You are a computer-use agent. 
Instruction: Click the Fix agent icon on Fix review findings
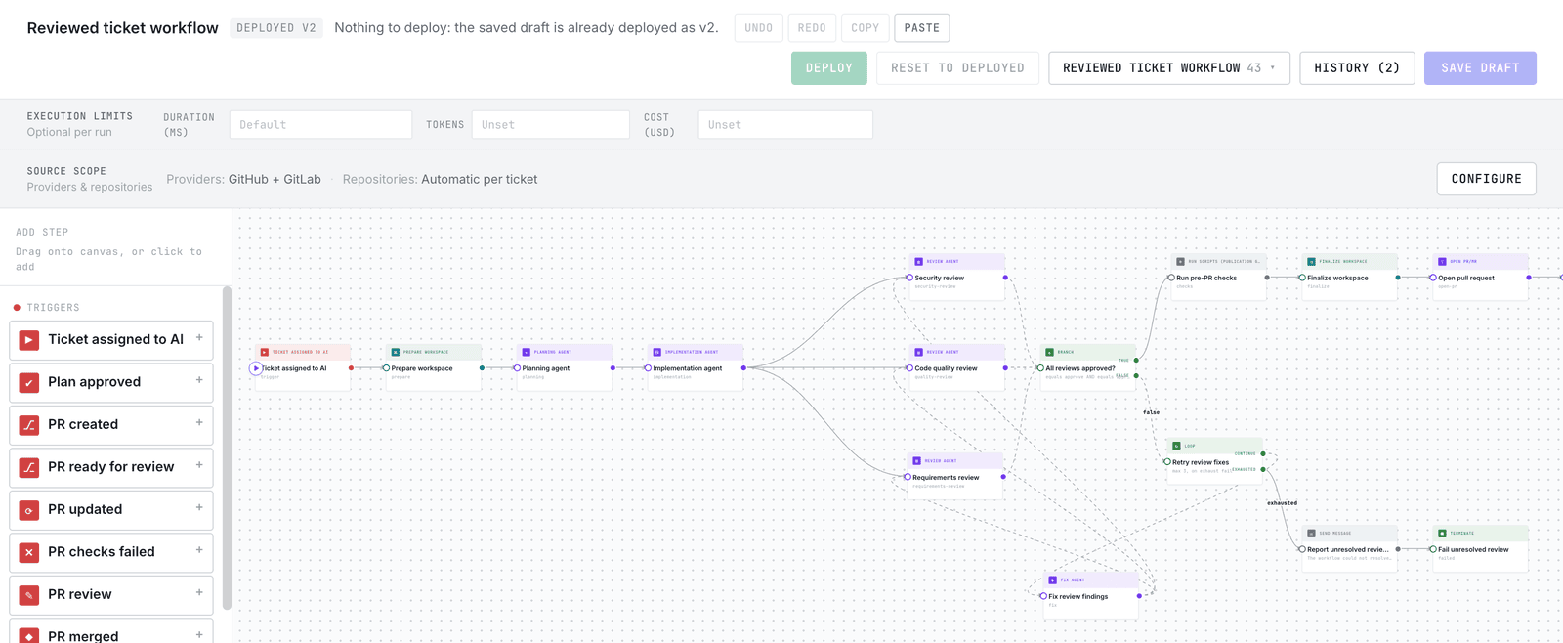coord(1053,579)
